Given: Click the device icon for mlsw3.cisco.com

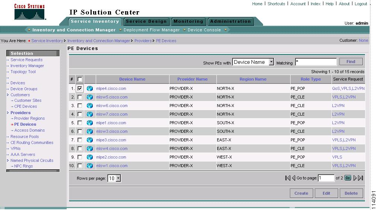Looking at the screenshot, I should click(x=90, y=132).
